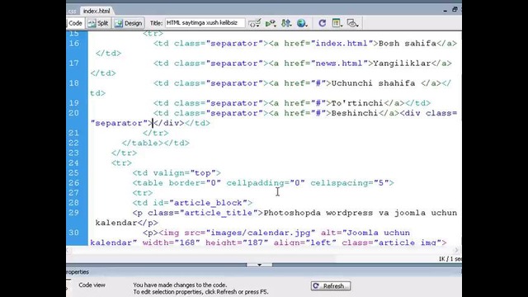This screenshot has width=528, height=297.
Task: Click the "Code view" label in Properties
Action: pyautogui.click(x=92, y=285)
